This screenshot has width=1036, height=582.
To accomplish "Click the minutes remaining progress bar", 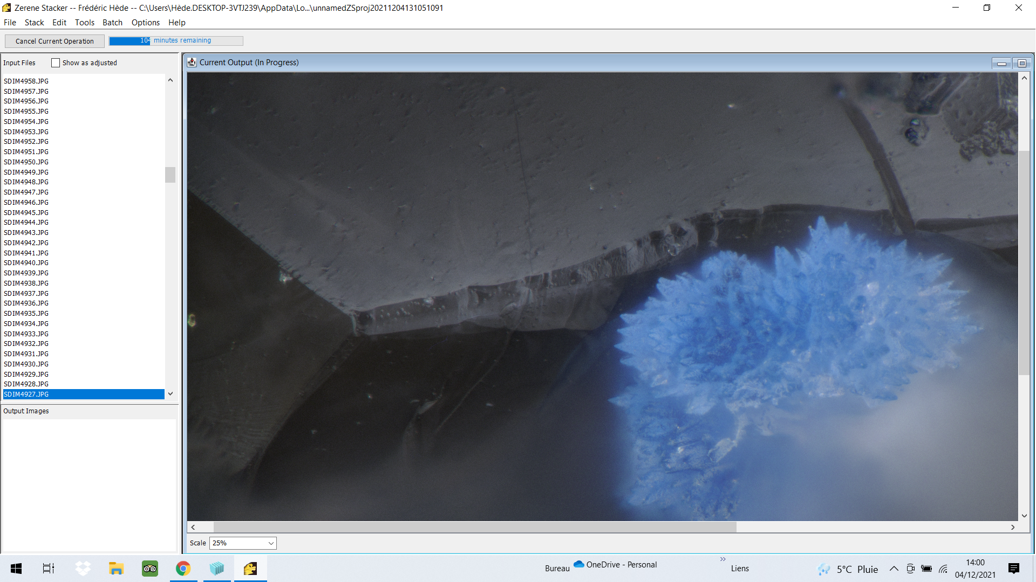I will [x=176, y=41].
